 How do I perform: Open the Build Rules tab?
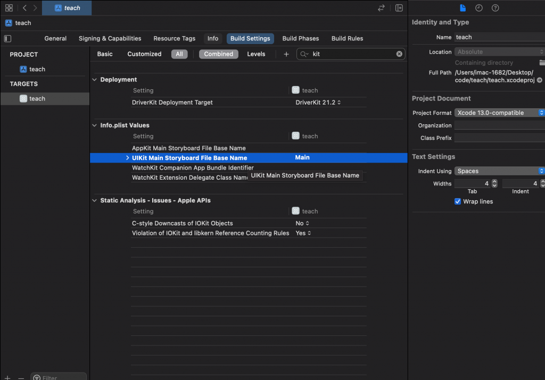(347, 38)
